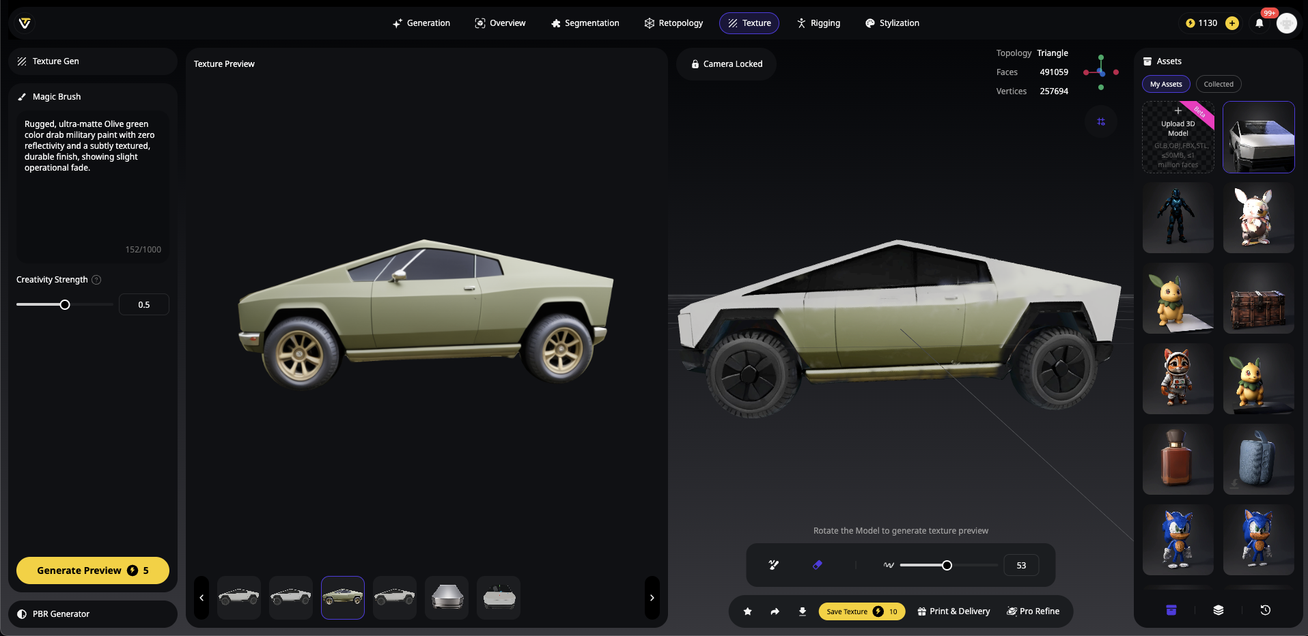Select the rear view preview thumbnail
This screenshot has height=636, width=1308.
447,598
